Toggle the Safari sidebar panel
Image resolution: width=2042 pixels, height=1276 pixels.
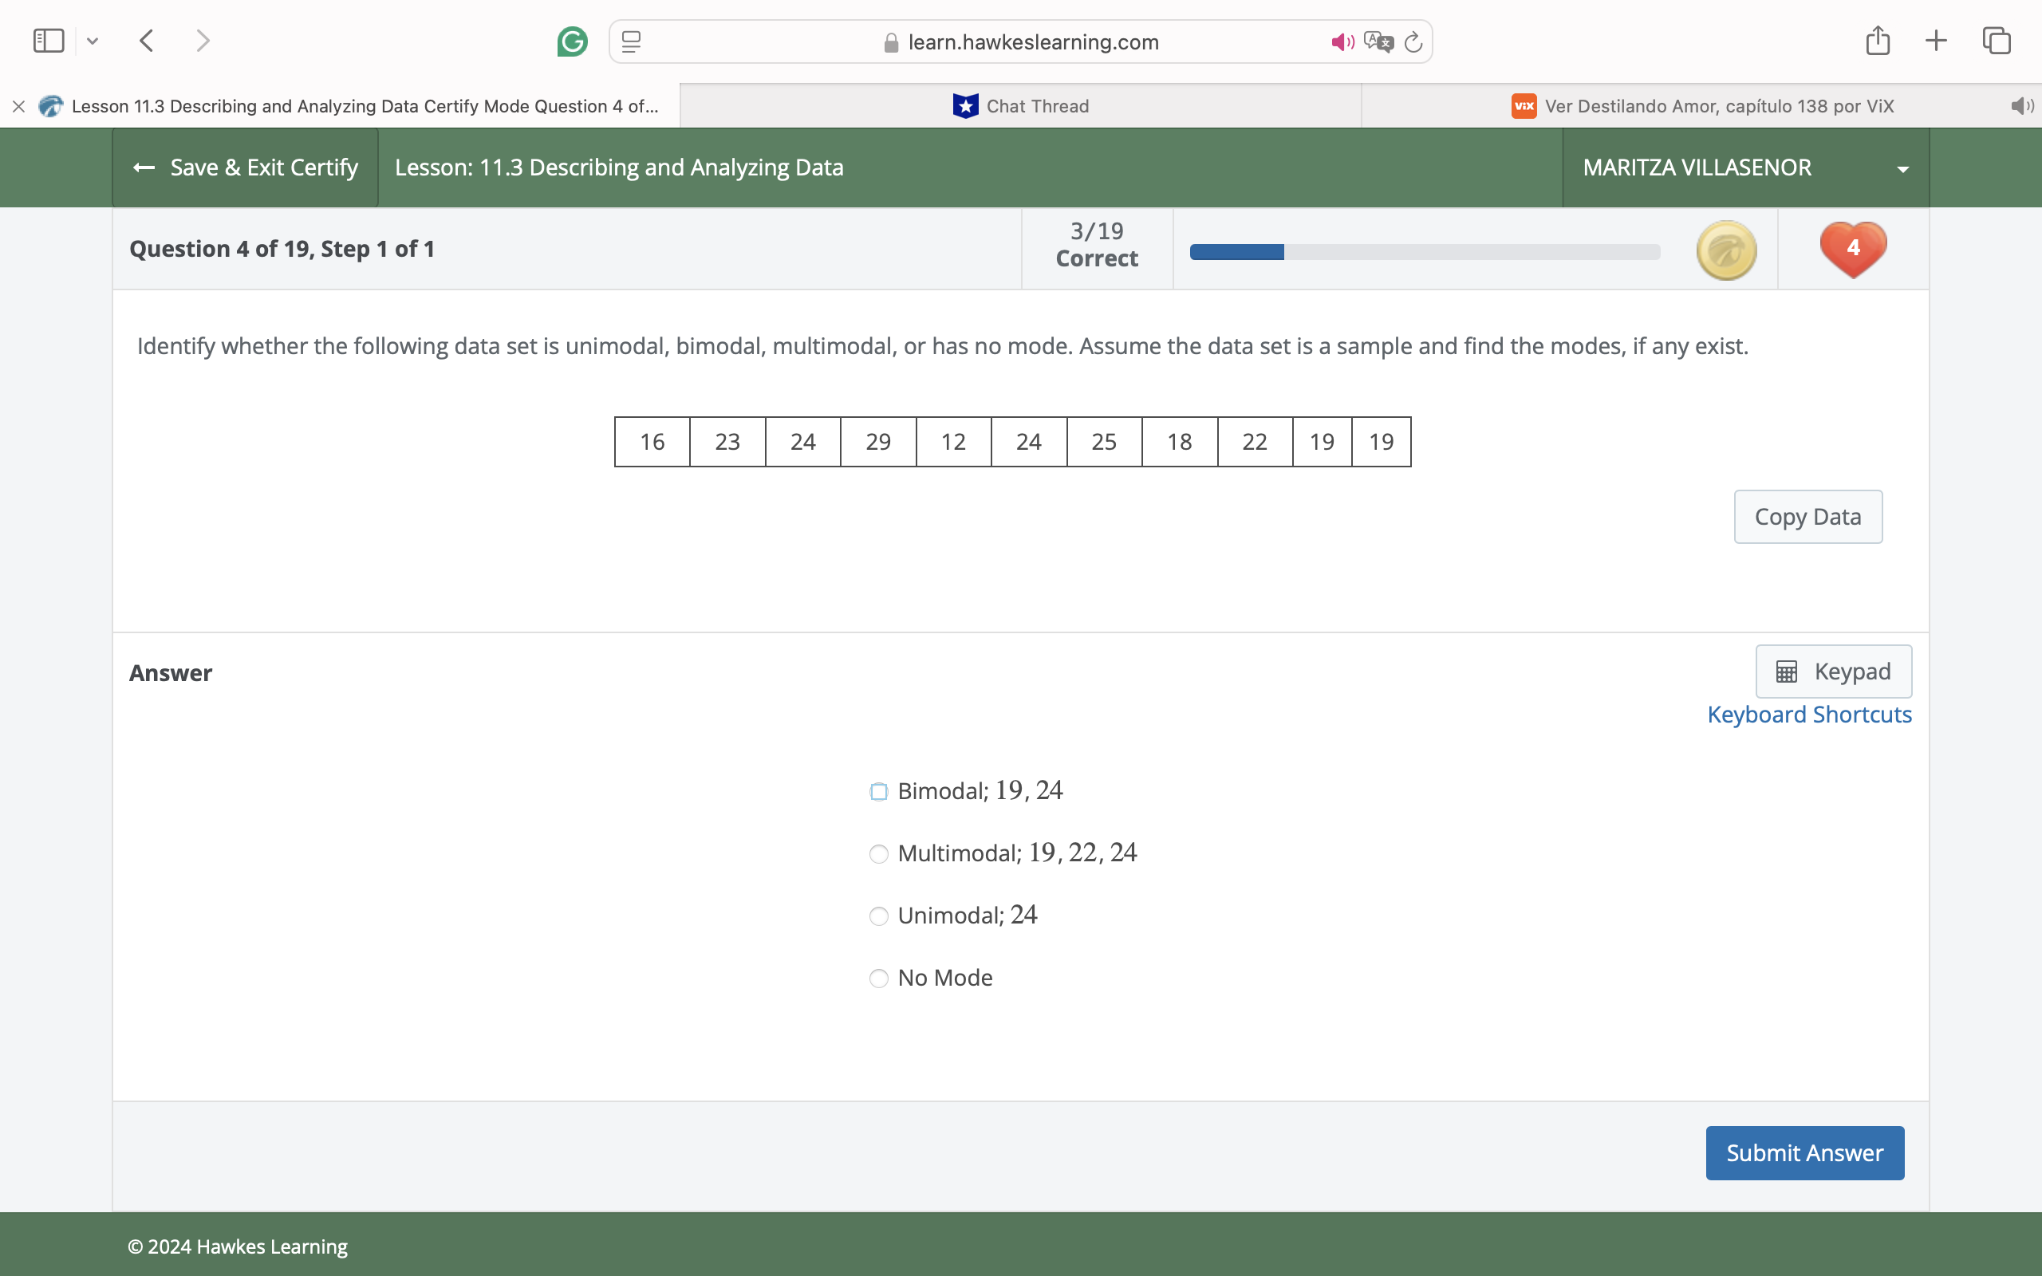click(48, 40)
